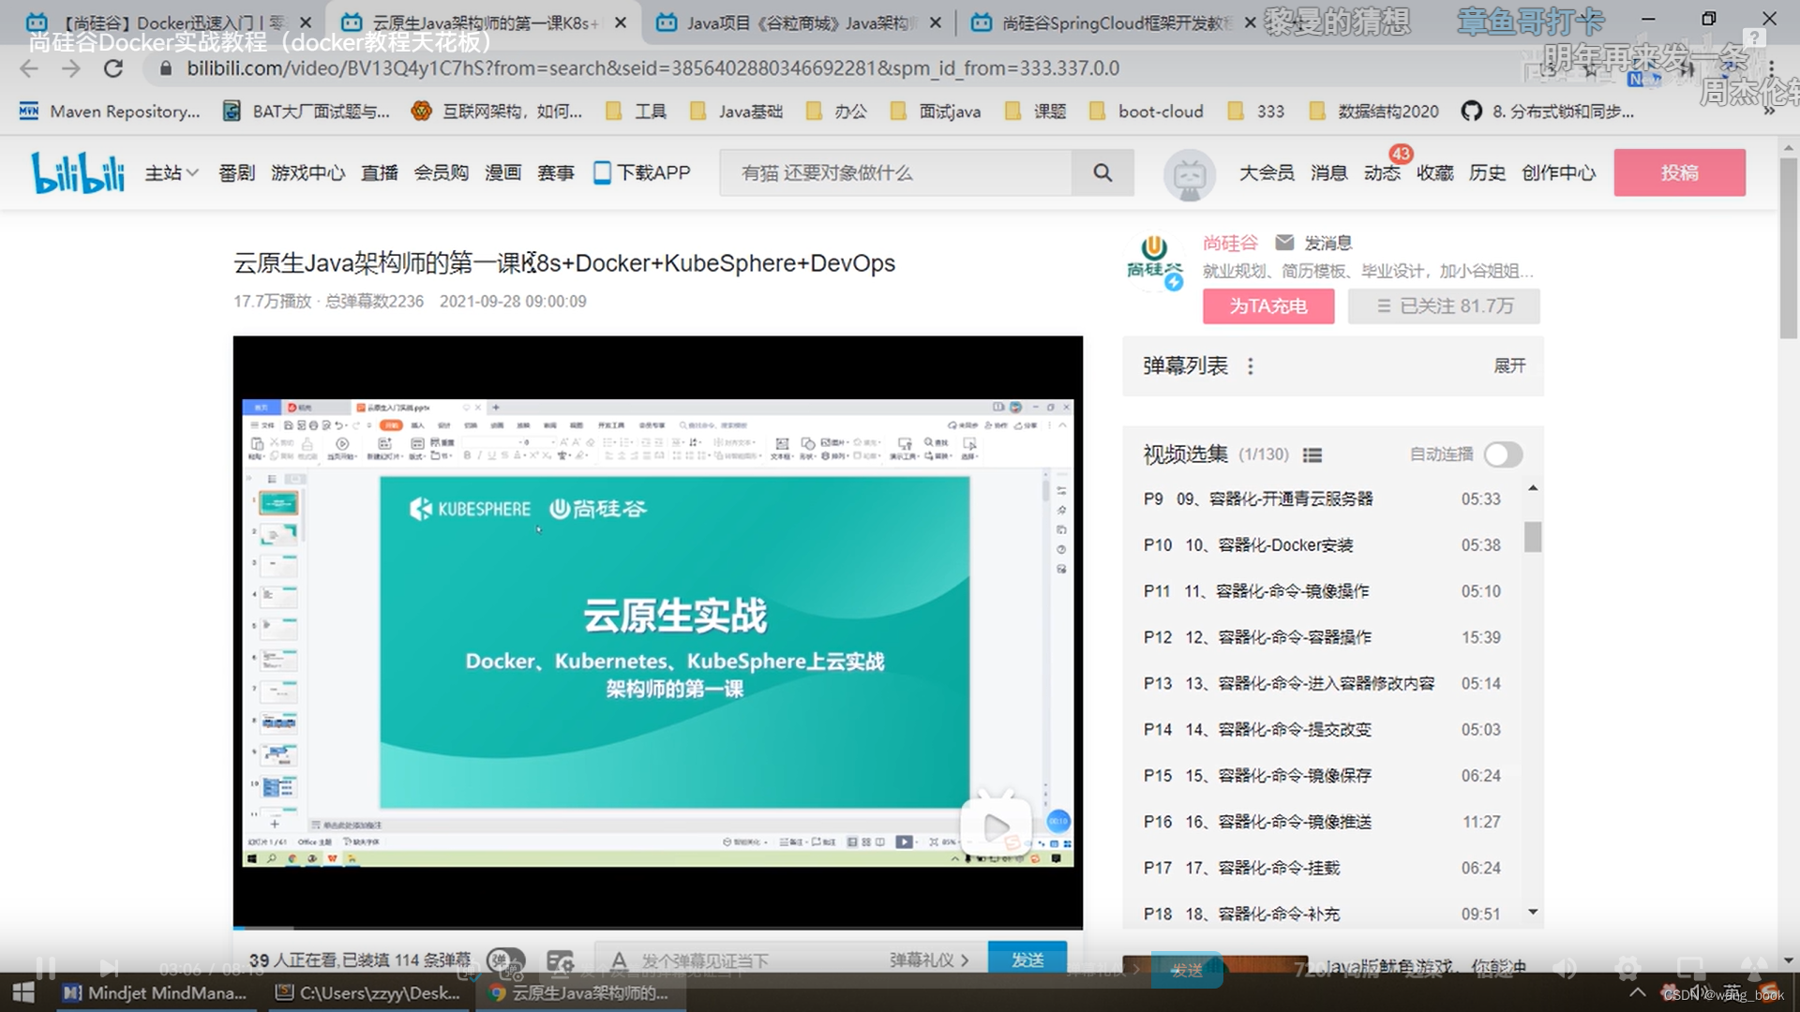The height and width of the screenshot is (1012, 1800).
Task: Open 番剧 in the nav bar
Action: (x=236, y=172)
